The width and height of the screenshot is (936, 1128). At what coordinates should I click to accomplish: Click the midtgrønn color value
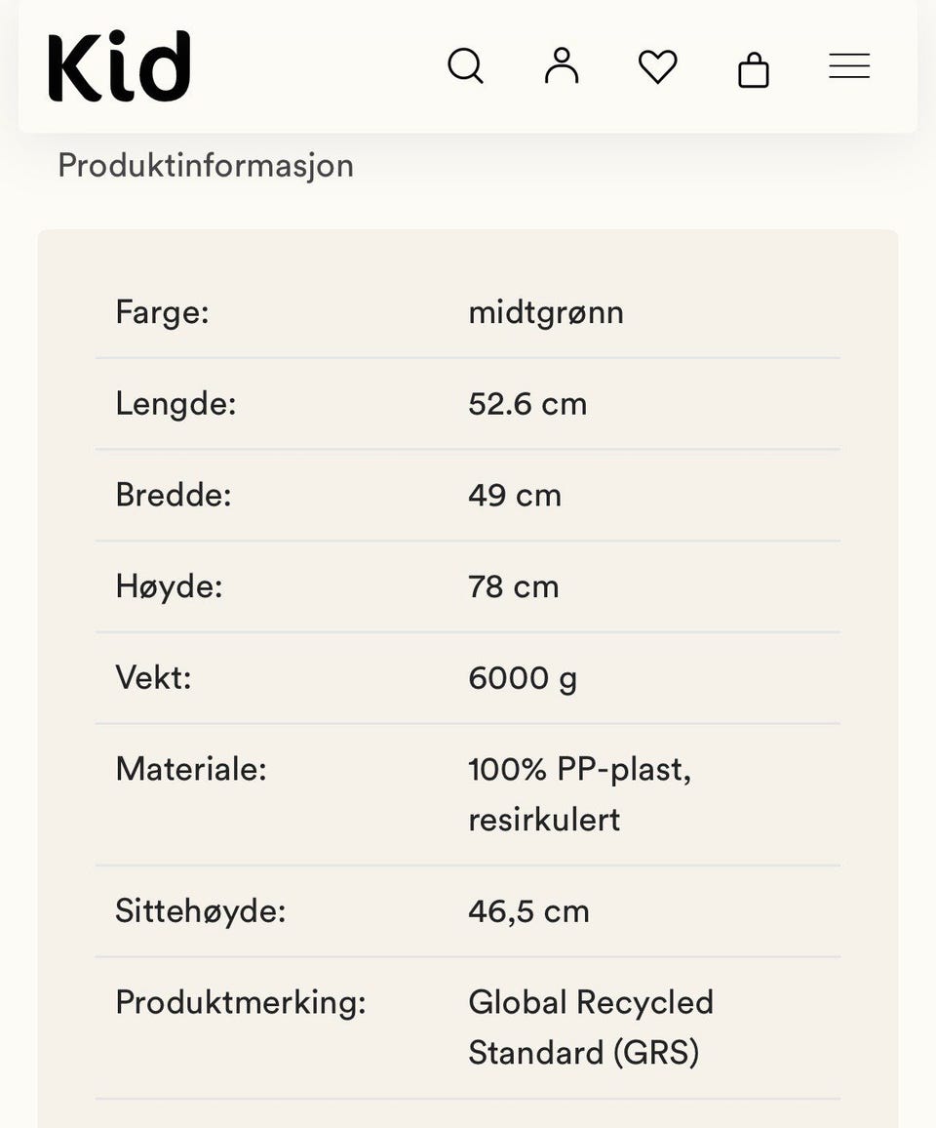[546, 313]
